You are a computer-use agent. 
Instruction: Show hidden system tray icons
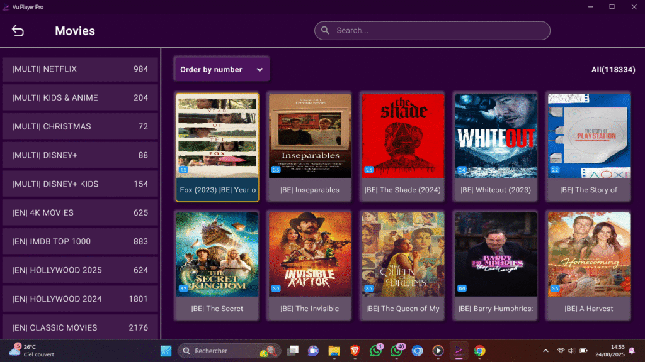click(546, 351)
